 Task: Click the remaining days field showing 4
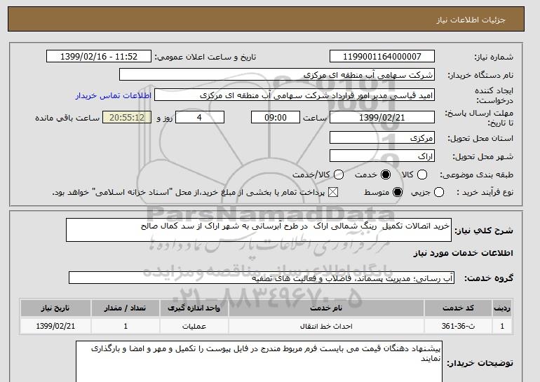pos(200,117)
